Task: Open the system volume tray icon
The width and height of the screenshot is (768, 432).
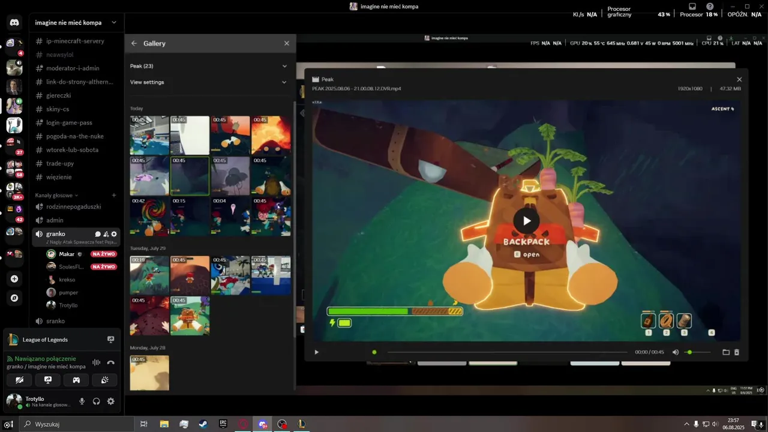Action: (715, 424)
